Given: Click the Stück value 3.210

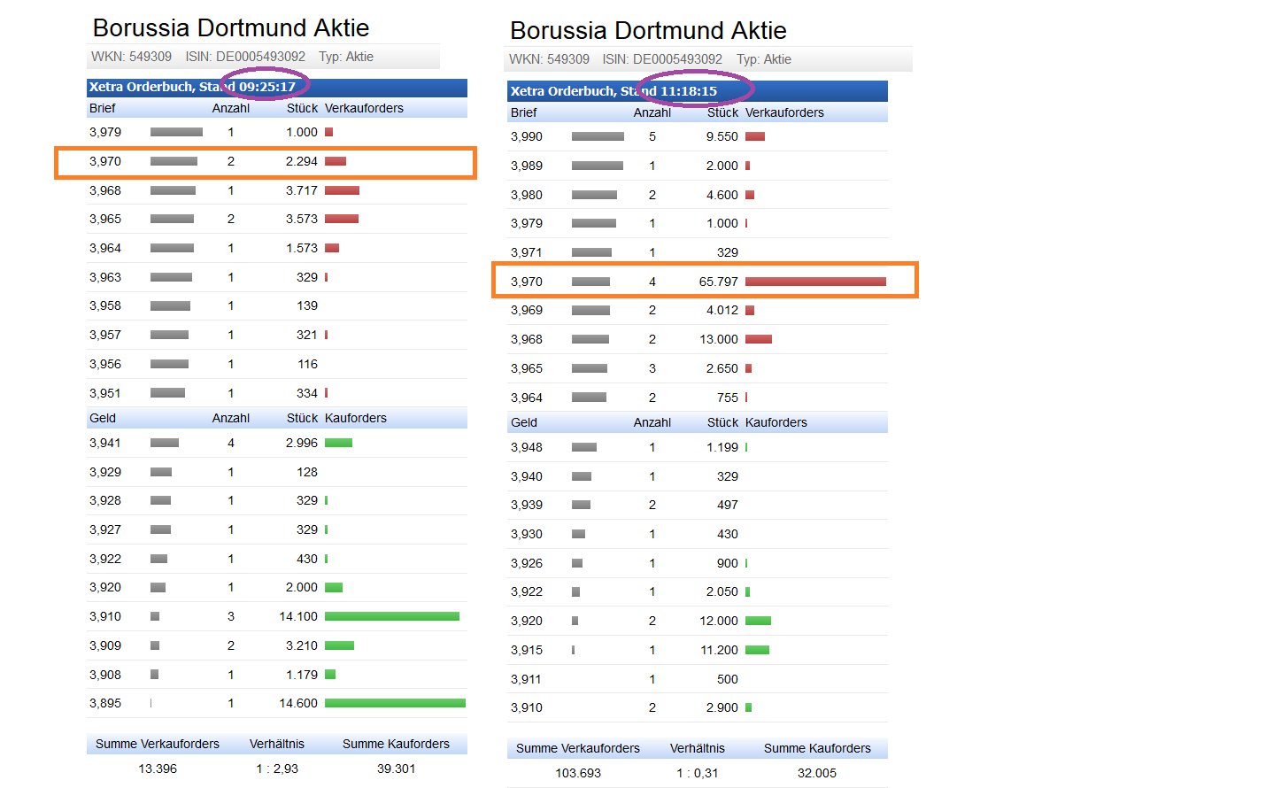Looking at the screenshot, I should pos(302,645).
